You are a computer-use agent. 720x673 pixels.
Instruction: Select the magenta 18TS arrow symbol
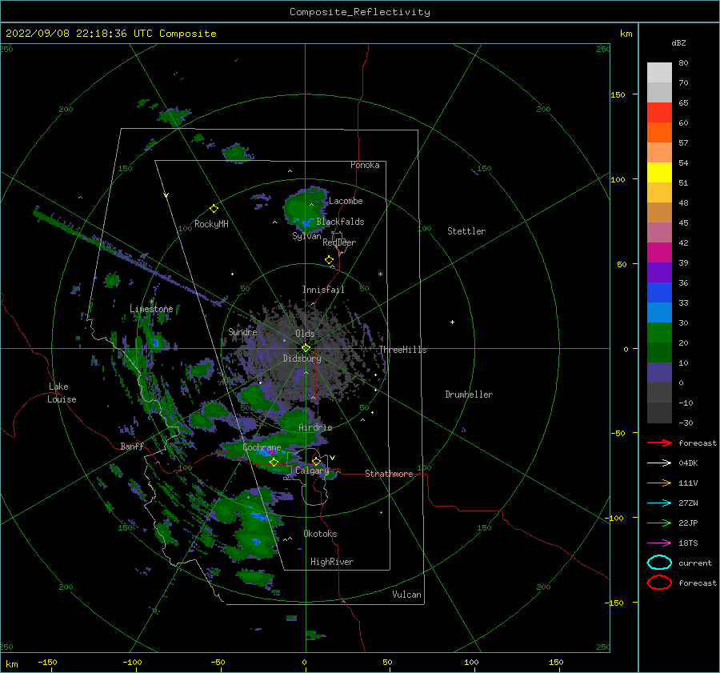659,543
